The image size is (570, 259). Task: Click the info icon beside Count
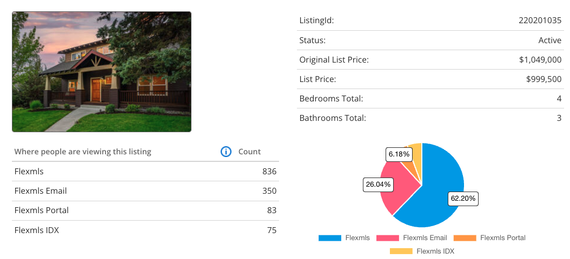[226, 152]
